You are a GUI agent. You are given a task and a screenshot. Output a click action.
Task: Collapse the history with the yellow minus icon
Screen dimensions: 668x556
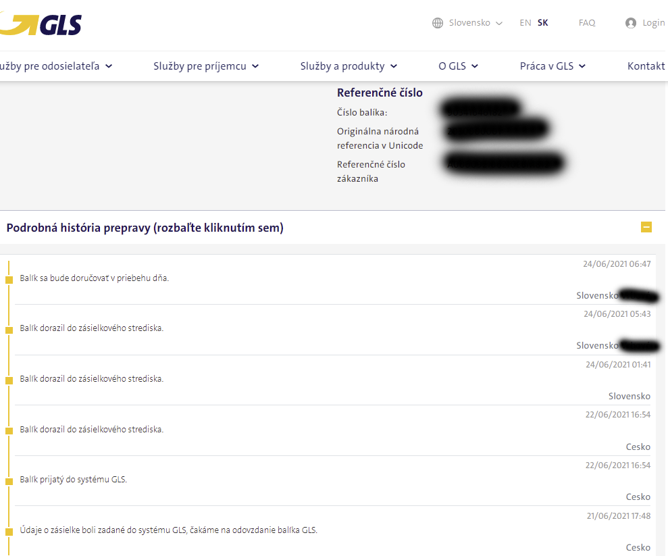[x=646, y=228]
